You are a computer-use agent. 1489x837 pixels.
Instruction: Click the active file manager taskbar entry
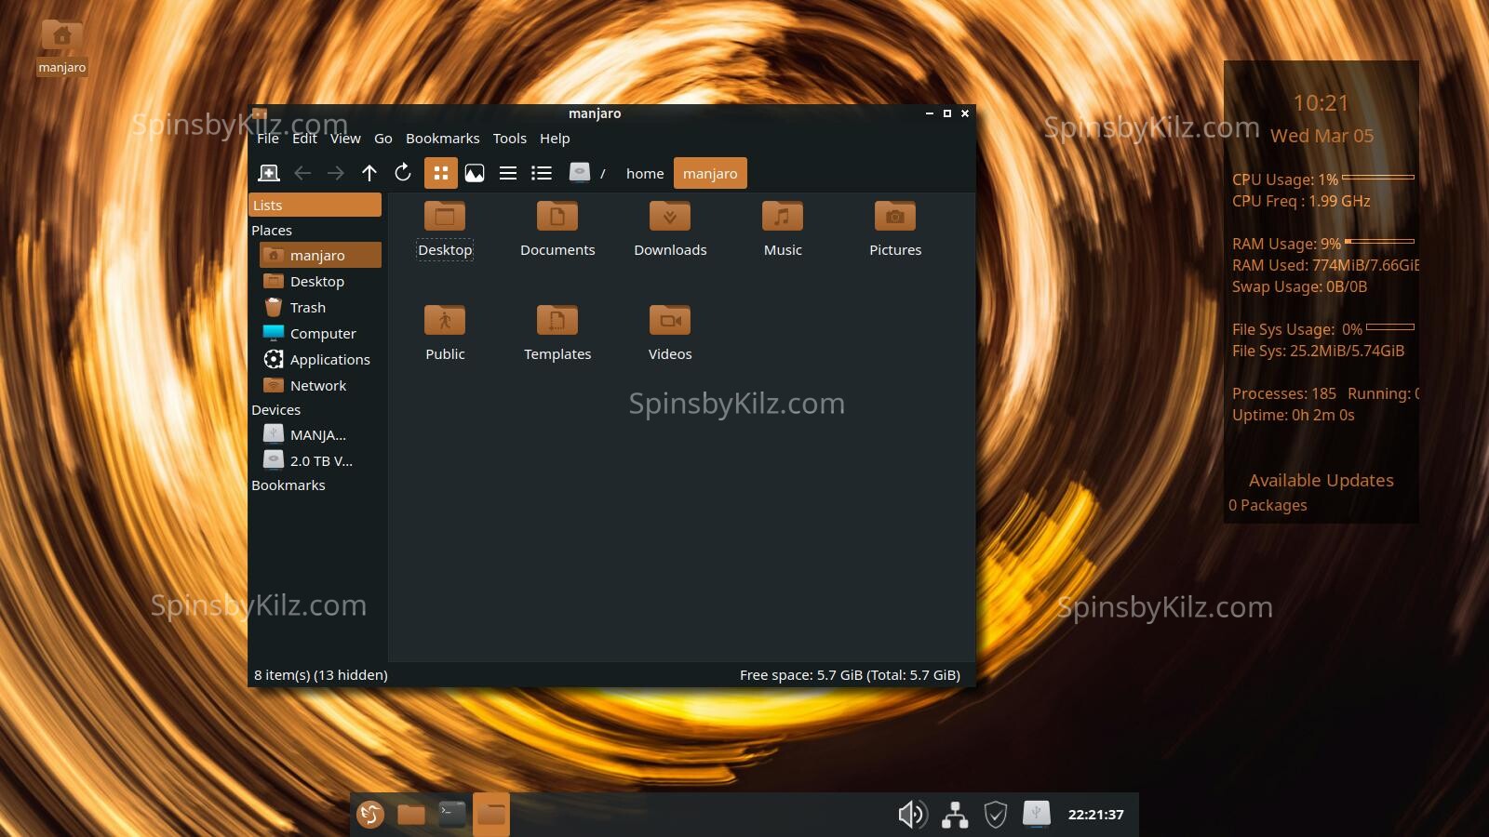click(491, 815)
